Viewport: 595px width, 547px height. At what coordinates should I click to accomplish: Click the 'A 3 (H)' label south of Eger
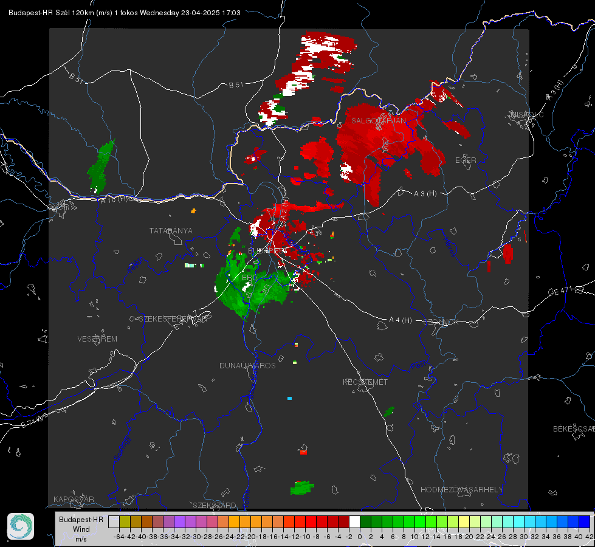click(425, 194)
